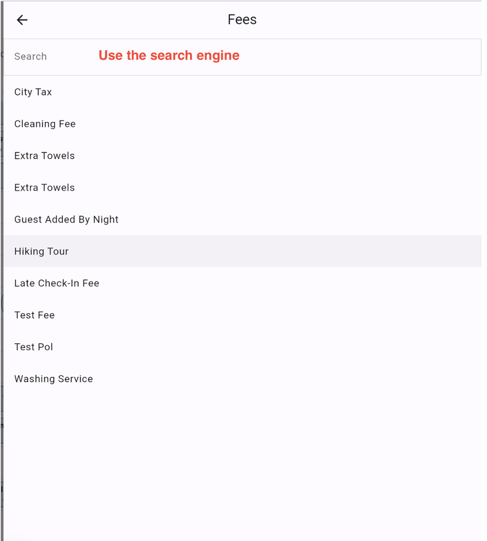Choose the Late Check-In Fee option
This screenshot has height=541, width=487.
[242, 283]
